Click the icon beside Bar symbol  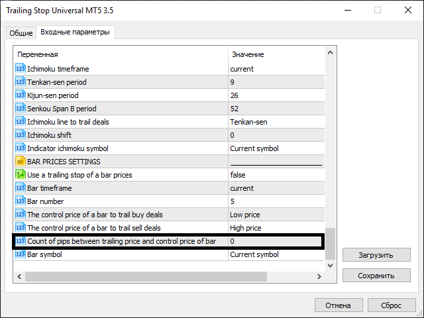pos(21,254)
